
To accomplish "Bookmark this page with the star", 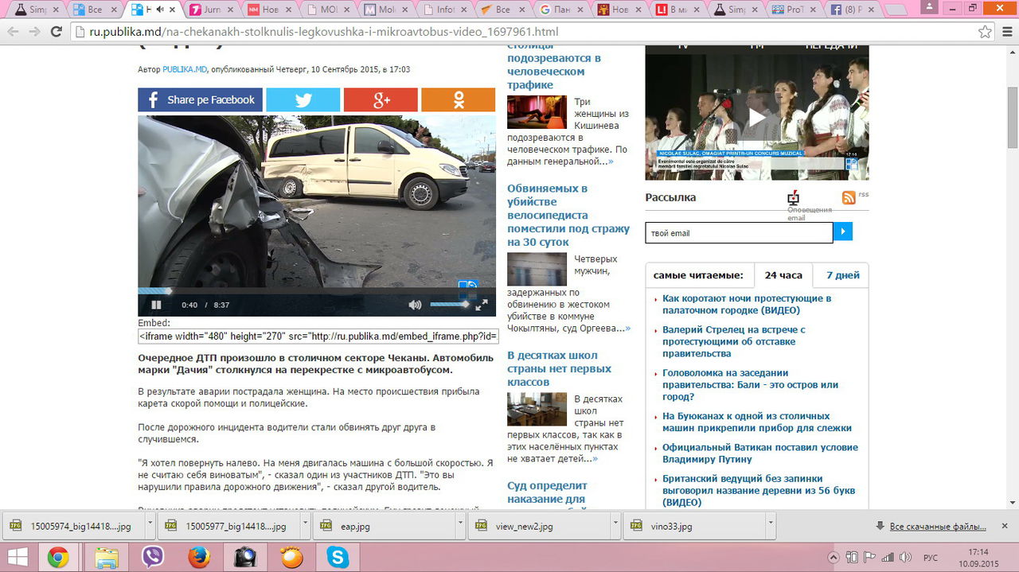I will pos(985,32).
